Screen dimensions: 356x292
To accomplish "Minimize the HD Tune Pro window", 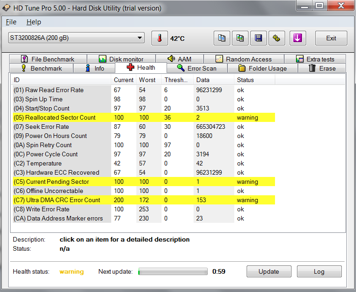I will [304, 6].
